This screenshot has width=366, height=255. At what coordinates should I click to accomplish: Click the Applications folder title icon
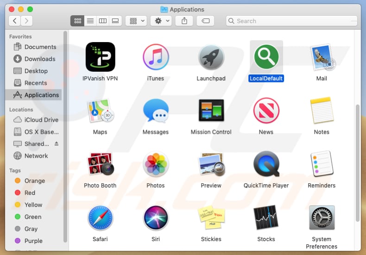click(164, 9)
